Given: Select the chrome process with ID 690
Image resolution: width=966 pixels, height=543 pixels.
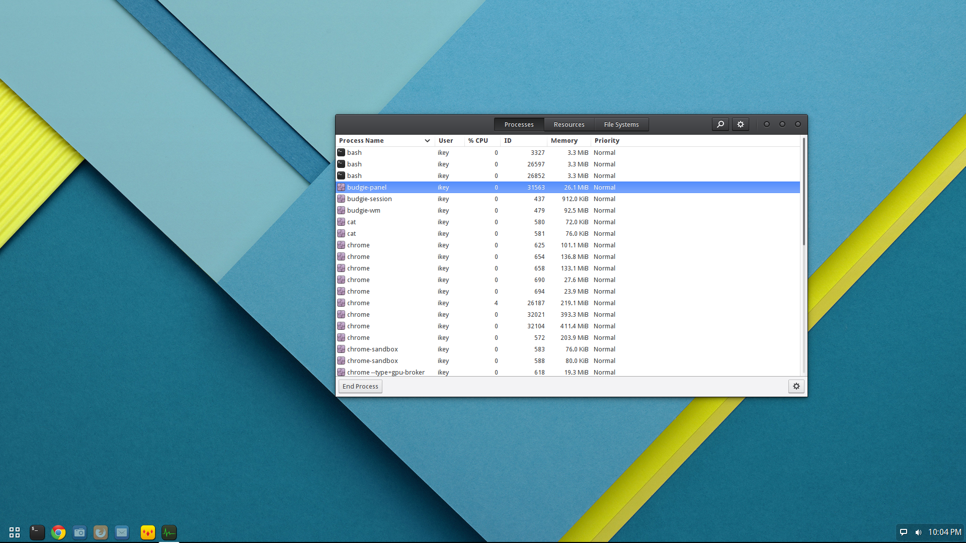Looking at the screenshot, I should click(x=568, y=280).
